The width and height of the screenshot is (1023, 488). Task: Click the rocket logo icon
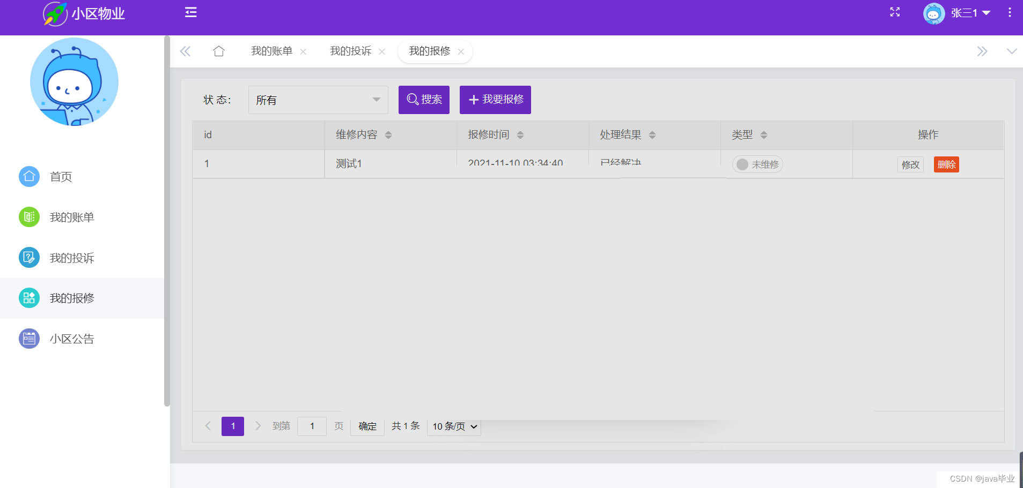coord(55,13)
